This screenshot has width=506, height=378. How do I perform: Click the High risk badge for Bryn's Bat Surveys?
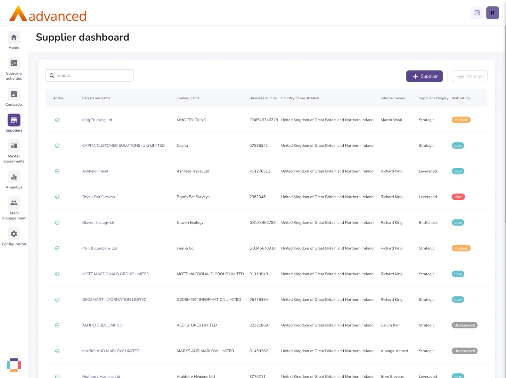tap(458, 197)
